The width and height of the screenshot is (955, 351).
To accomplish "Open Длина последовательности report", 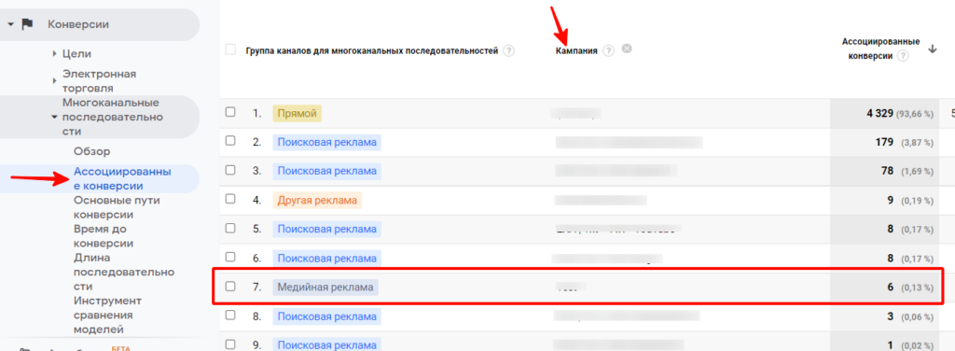I will pyautogui.click(x=124, y=272).
